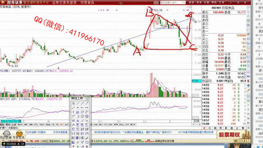Screen dimensions: 263x148
Task: Select the arrow-headed line drawing tool
Action: click(87, 103)
